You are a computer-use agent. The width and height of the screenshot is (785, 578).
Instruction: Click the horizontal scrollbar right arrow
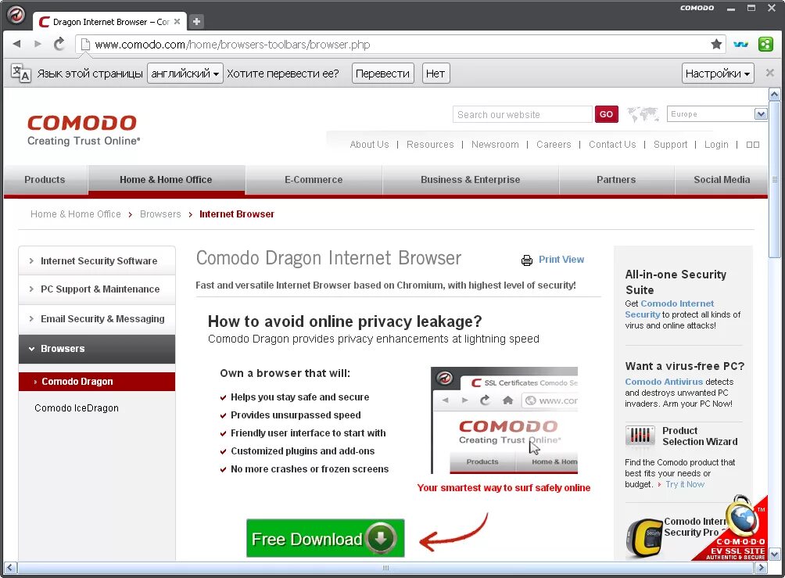[x=761, y=568]
